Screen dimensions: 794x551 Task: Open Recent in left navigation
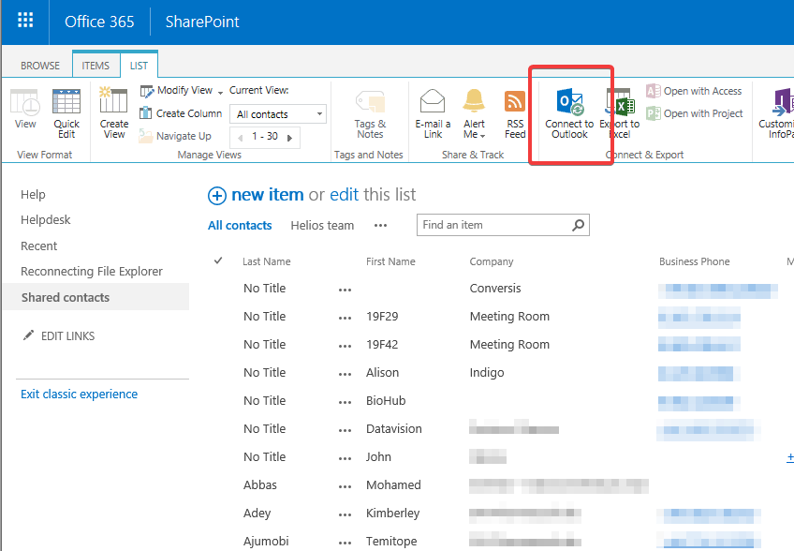pos(39,246)
